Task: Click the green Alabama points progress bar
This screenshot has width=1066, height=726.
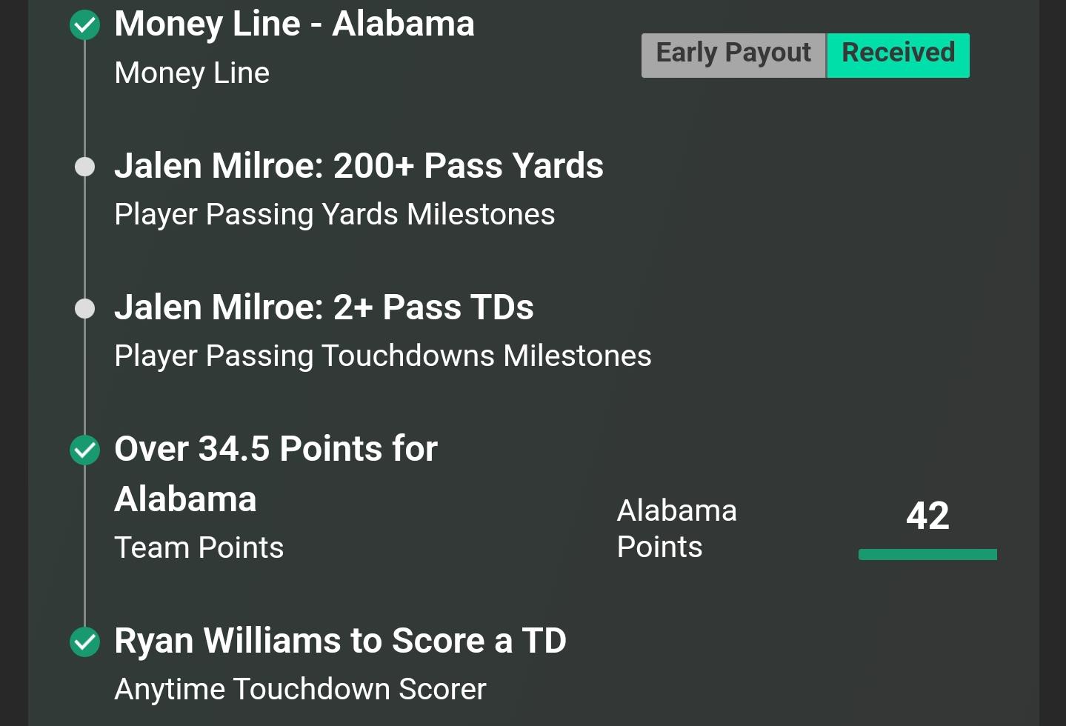Action: click(927, 554)
